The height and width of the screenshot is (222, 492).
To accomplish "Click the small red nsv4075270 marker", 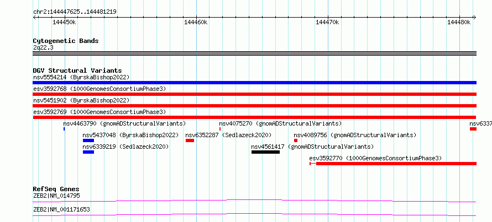I will (x=220, y=129).
